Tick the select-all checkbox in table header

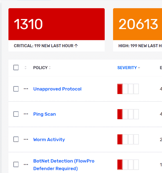pos(16,67)
